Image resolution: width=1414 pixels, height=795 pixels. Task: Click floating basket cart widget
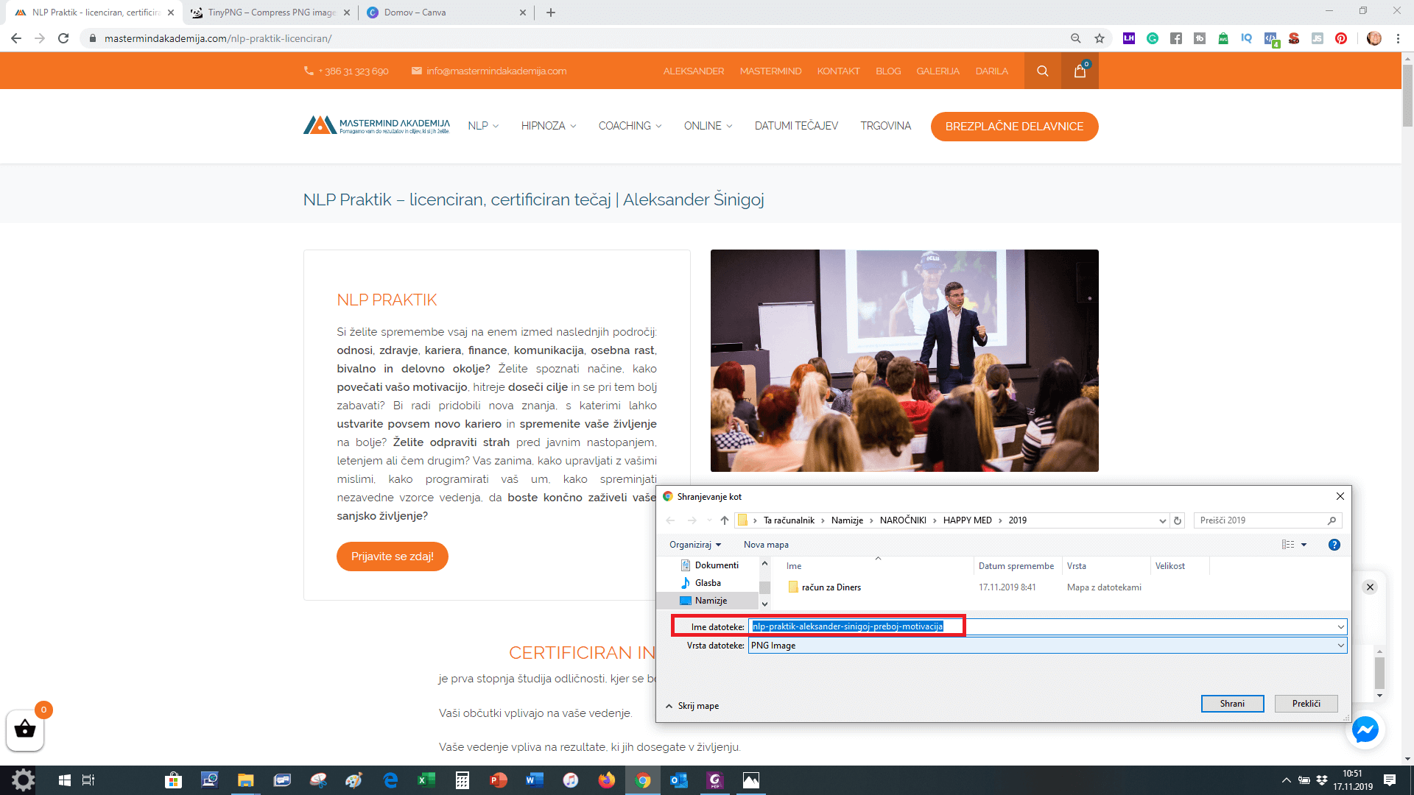click(25, 729)
